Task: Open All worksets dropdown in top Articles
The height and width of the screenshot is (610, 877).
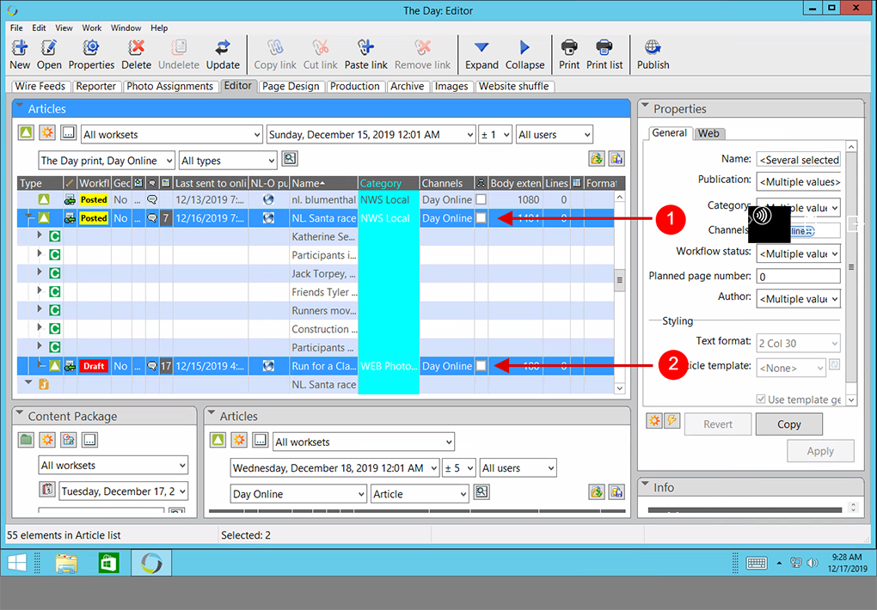Action: pyautogui.click(x=171, y=134)
